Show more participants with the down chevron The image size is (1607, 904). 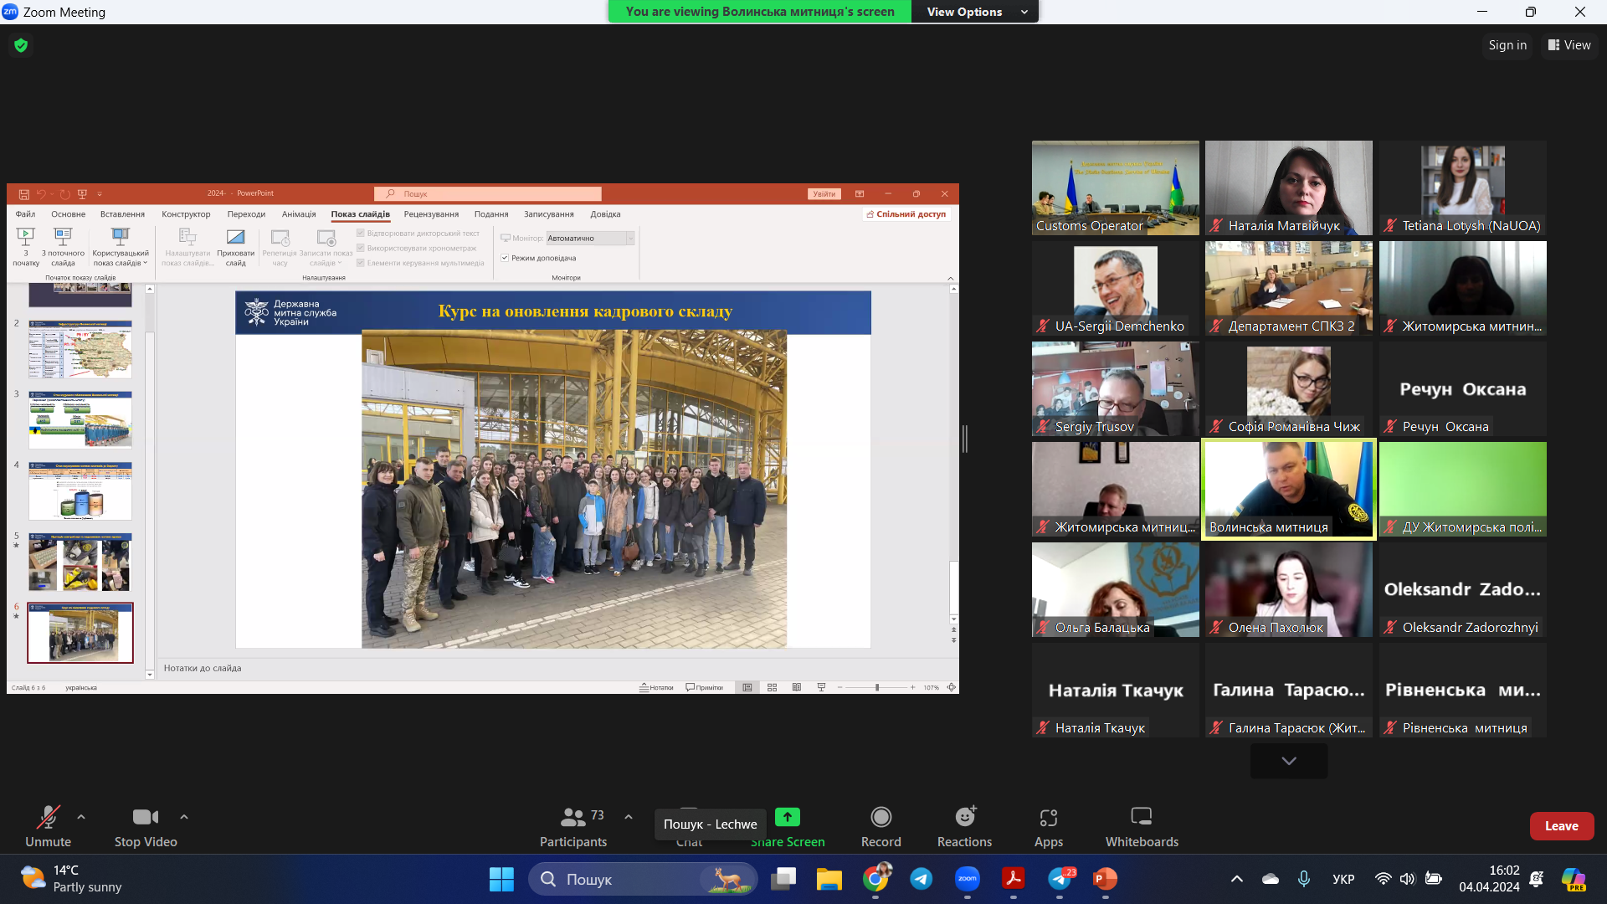(x=1288, y=761)
